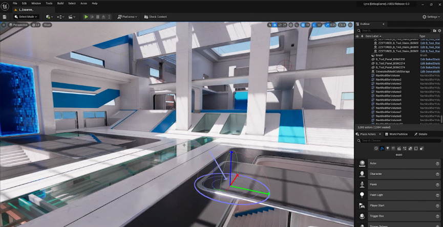Open the Perspective view type dropdown
443x227 pixels.
(x=18, y=25)
